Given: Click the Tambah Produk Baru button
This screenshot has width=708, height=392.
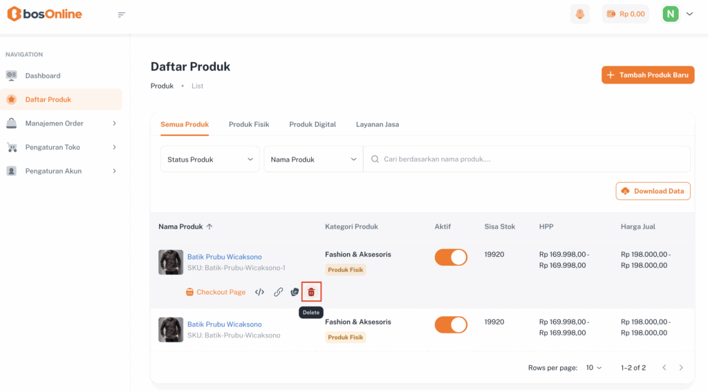Looking at the screenshot, I should coord(648,75).
